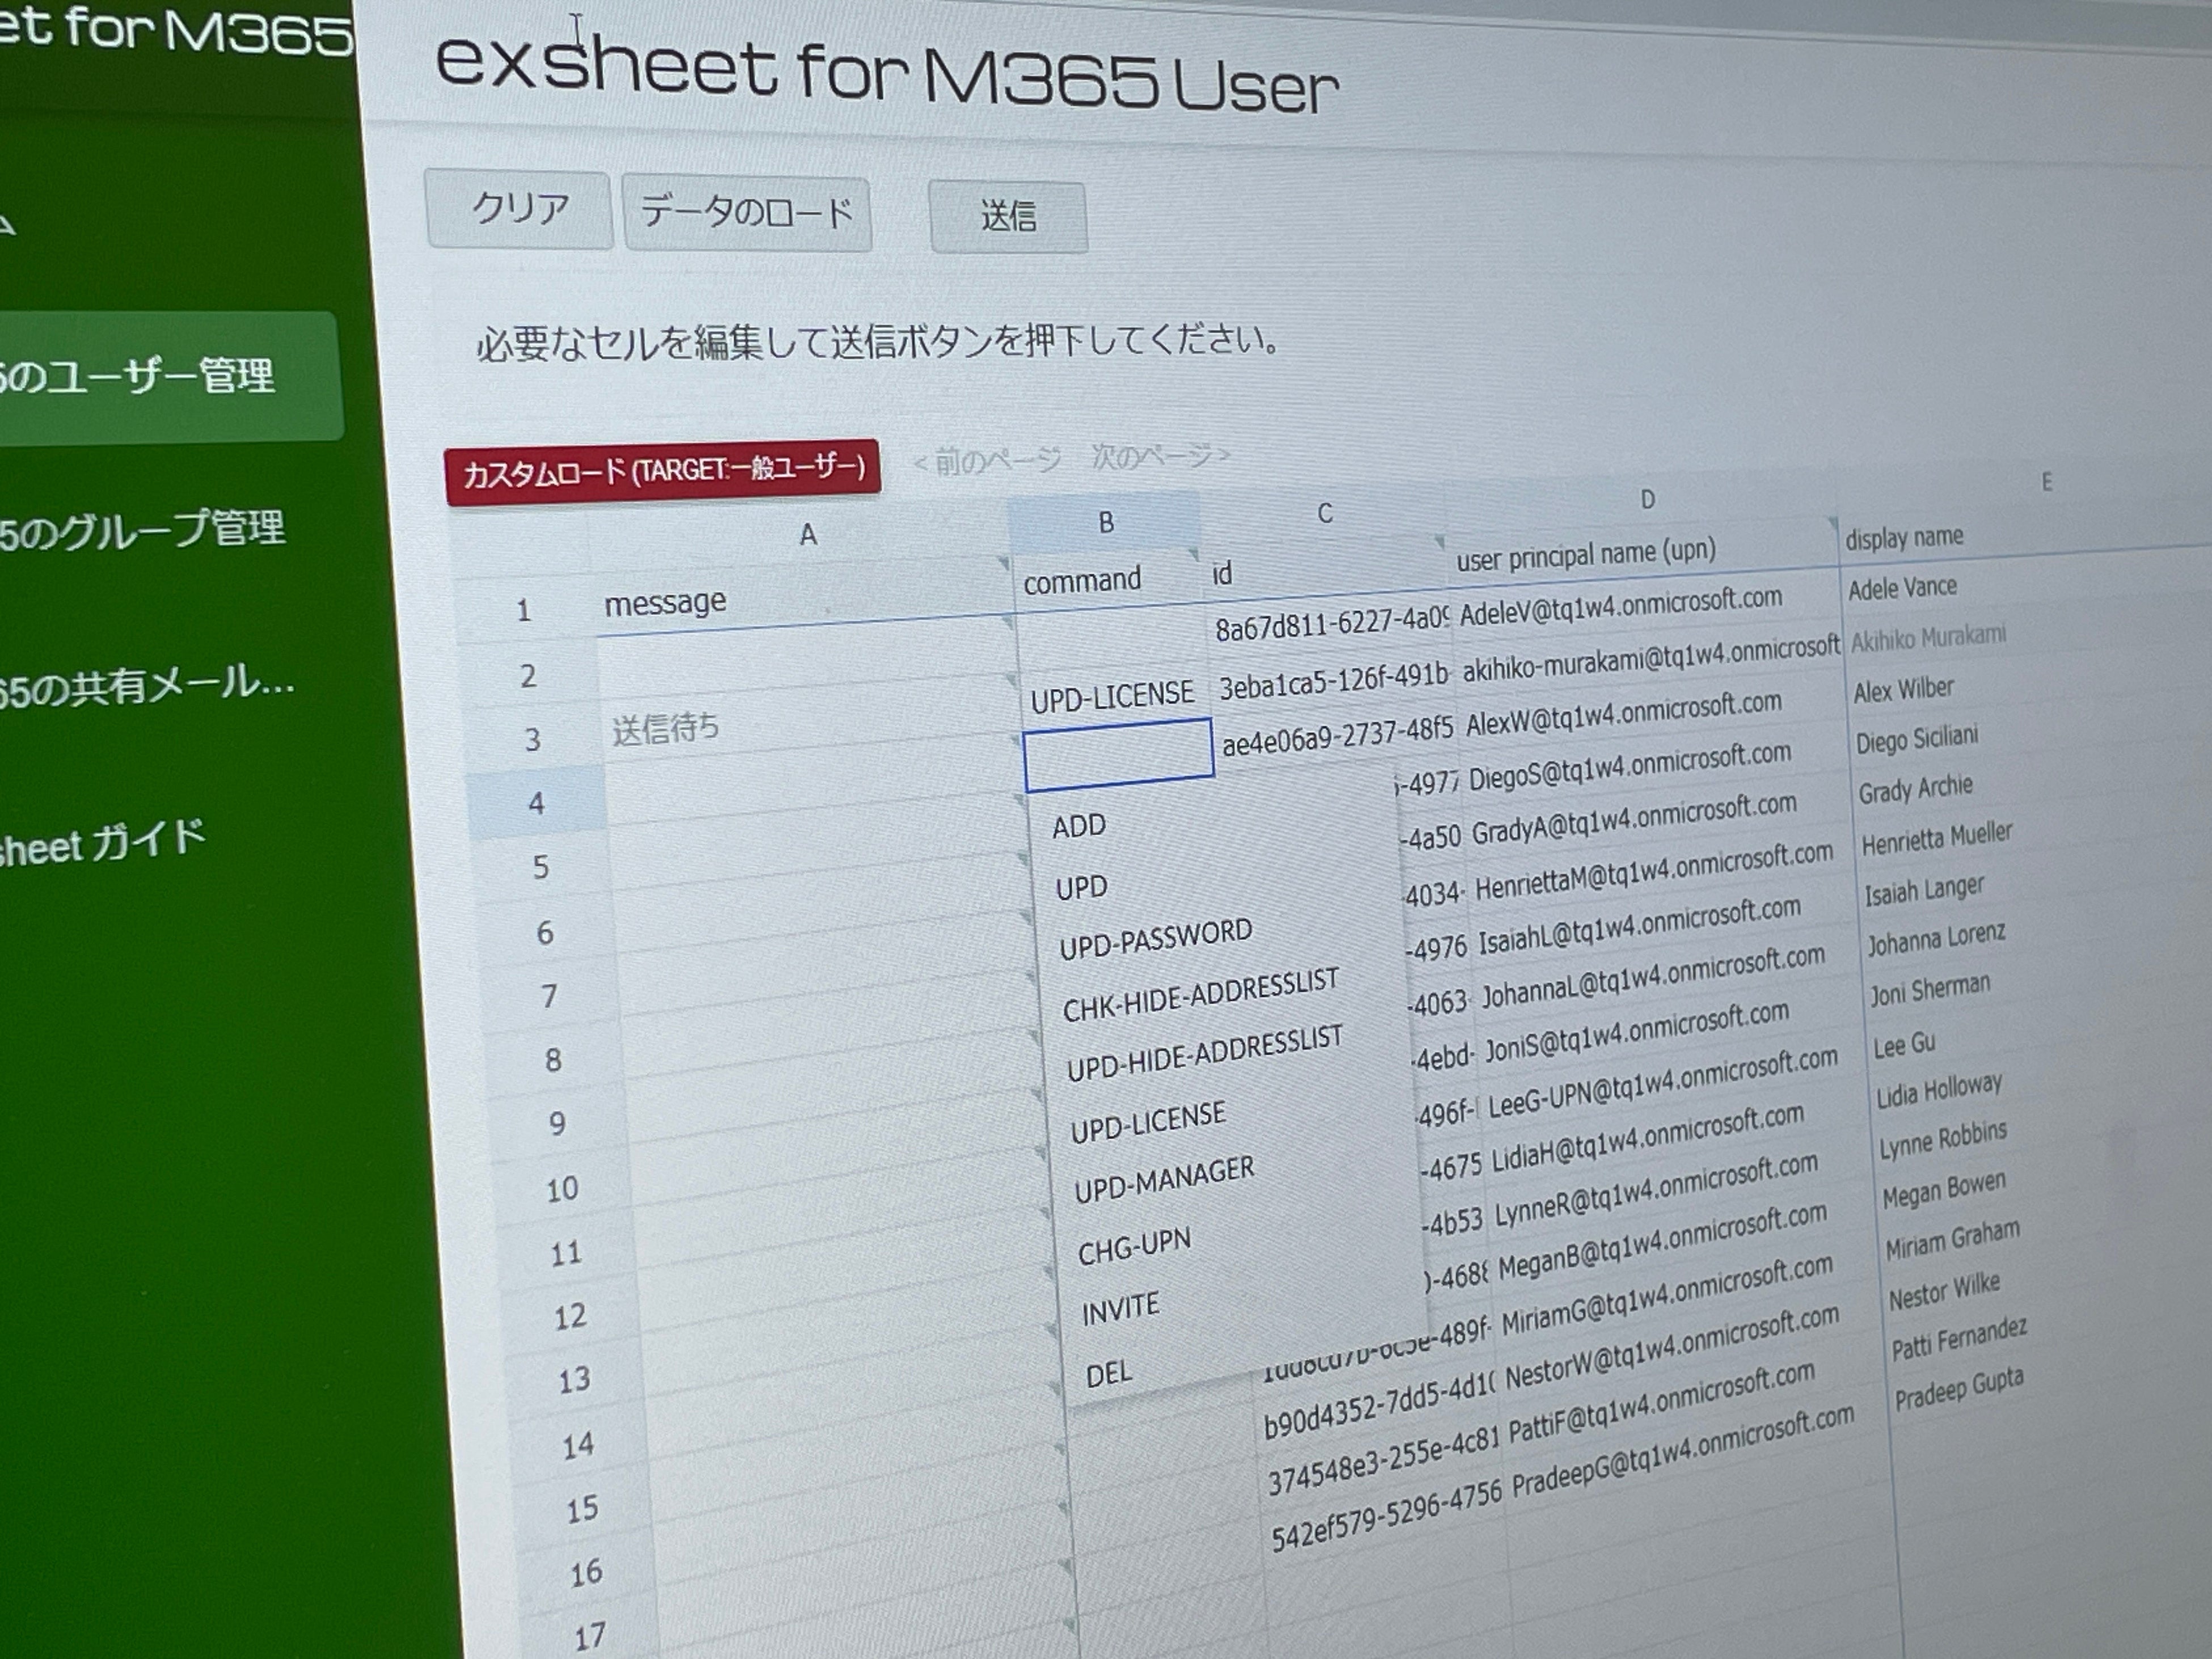Go to 次のページ link
This screenshot has width=2212, height=1659.
[1161, 457]
